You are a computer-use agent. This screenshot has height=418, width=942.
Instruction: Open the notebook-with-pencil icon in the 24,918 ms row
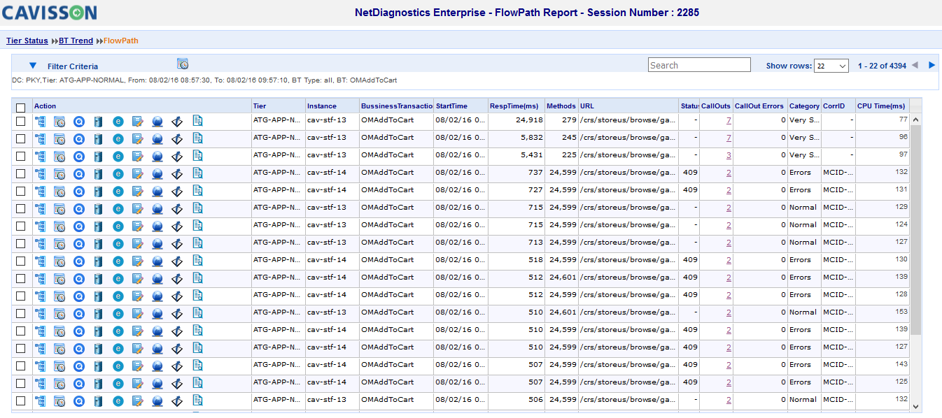click(x=138, y=121)
